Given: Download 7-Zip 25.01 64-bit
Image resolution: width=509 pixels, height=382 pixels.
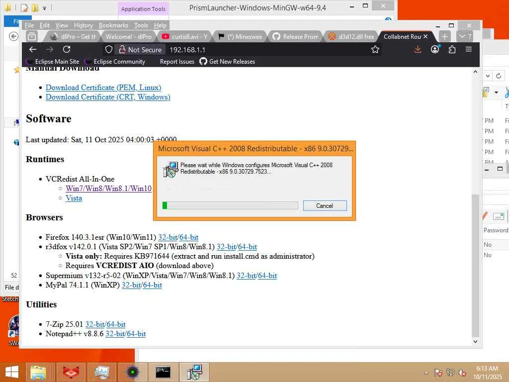Looking at the screenshot, I should coord(116,324).
